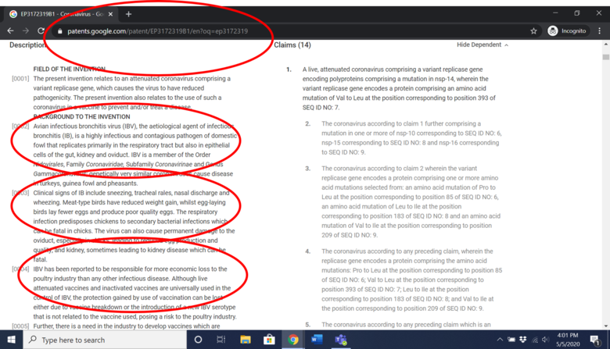Select claim 5 text near the bottom of the page
The image size is (610, 349).
point(406,325)
